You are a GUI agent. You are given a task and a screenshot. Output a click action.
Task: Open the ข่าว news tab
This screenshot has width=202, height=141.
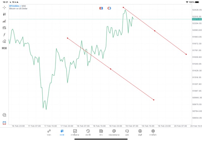pos(101,132)
